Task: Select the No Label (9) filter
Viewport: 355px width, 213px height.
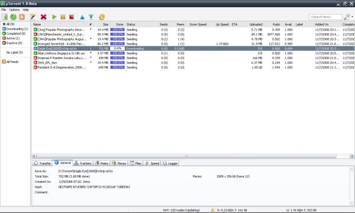Action: pyautogui.click(x=15, y=52)
